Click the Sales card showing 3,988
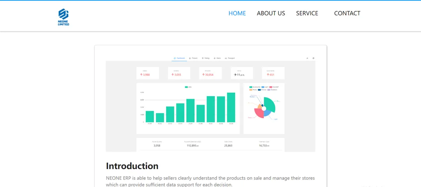 coord(148,73)
